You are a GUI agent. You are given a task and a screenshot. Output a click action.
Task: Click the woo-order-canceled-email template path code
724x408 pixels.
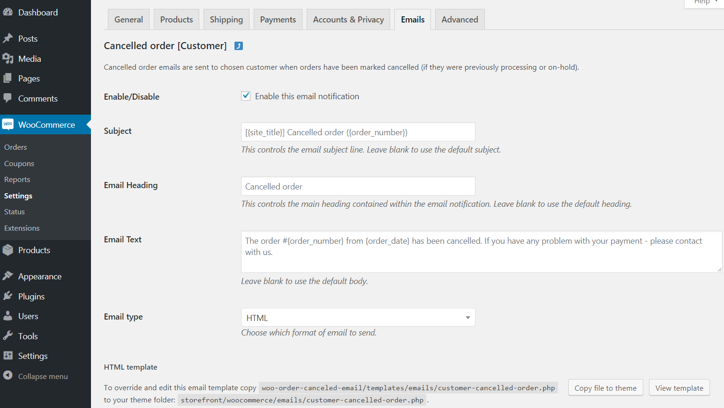point(408,388)
